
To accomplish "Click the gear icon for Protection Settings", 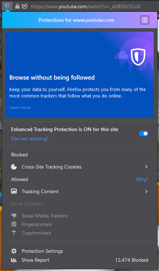I will [x=14, y=251].
